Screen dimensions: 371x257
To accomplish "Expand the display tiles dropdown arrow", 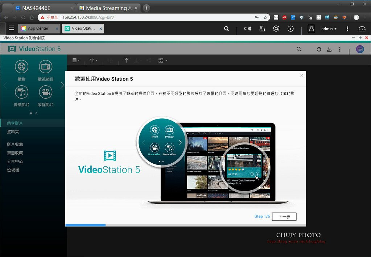I will [166, 60].
